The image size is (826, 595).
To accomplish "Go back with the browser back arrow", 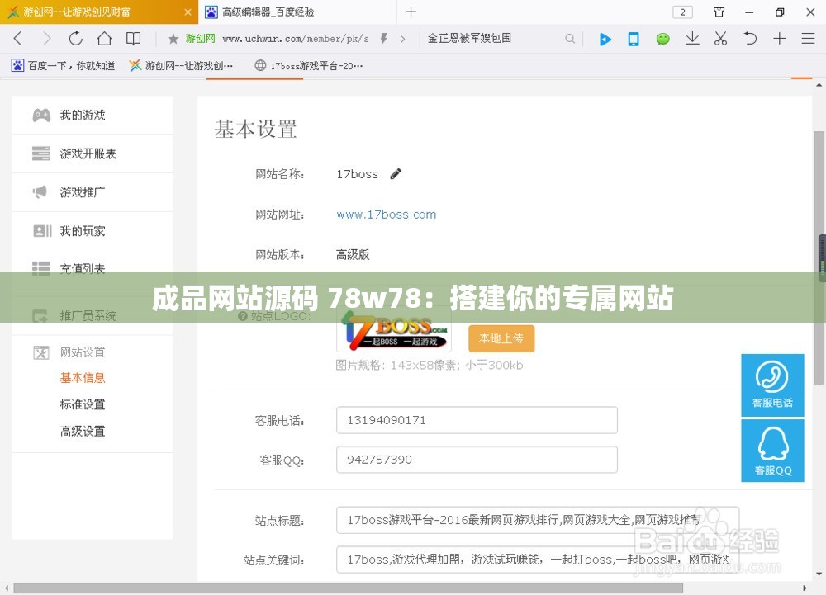I will (x=18, y=39).
